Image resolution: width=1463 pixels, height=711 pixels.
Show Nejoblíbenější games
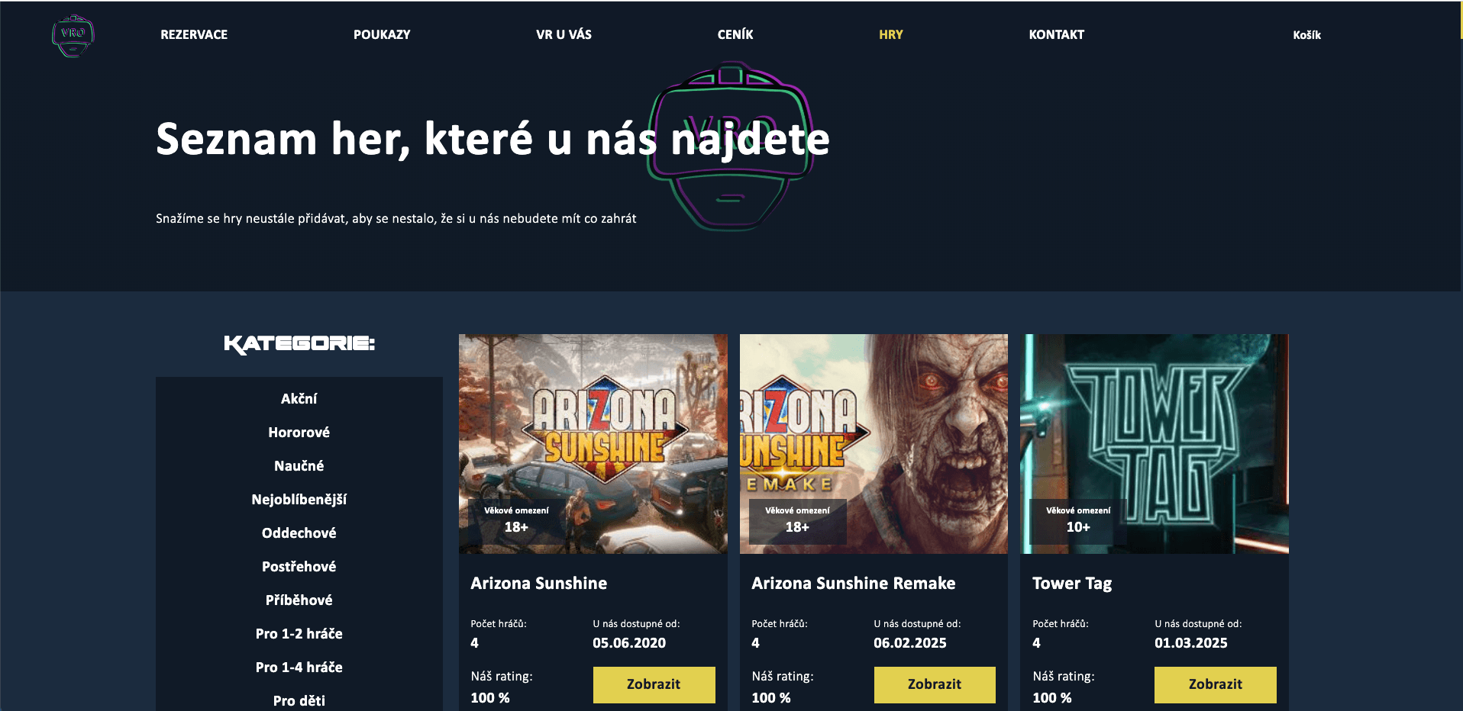[299, 500]
